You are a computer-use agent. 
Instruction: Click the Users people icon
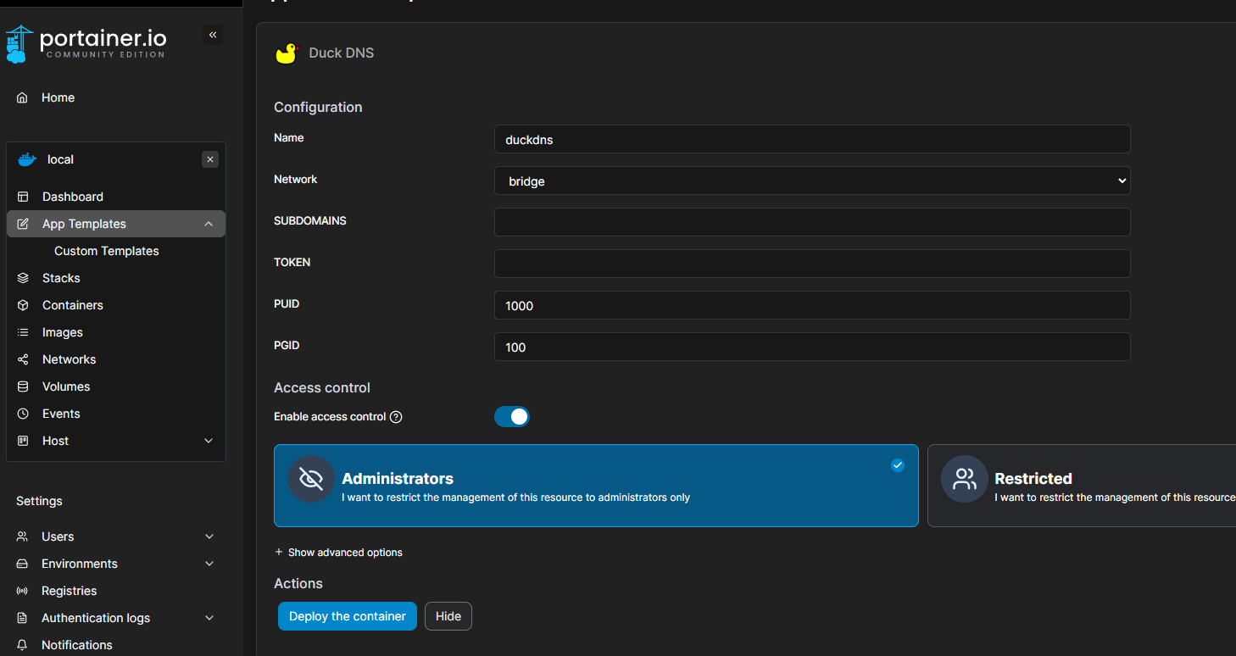click(x=23, y=536)
